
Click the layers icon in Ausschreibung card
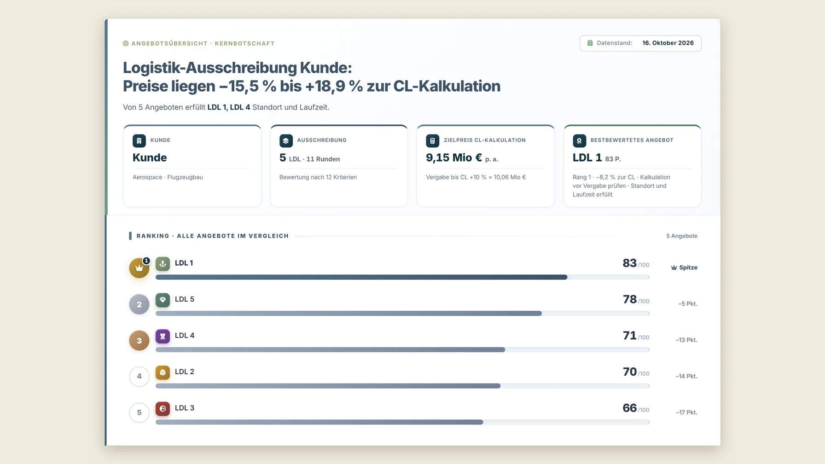(x=286, y=141)
